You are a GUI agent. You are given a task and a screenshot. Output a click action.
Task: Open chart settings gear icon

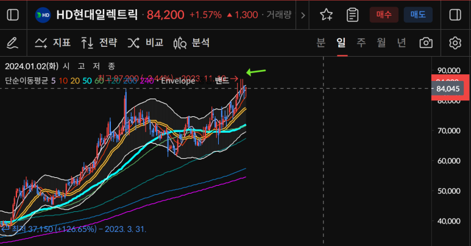click(455, 43)
